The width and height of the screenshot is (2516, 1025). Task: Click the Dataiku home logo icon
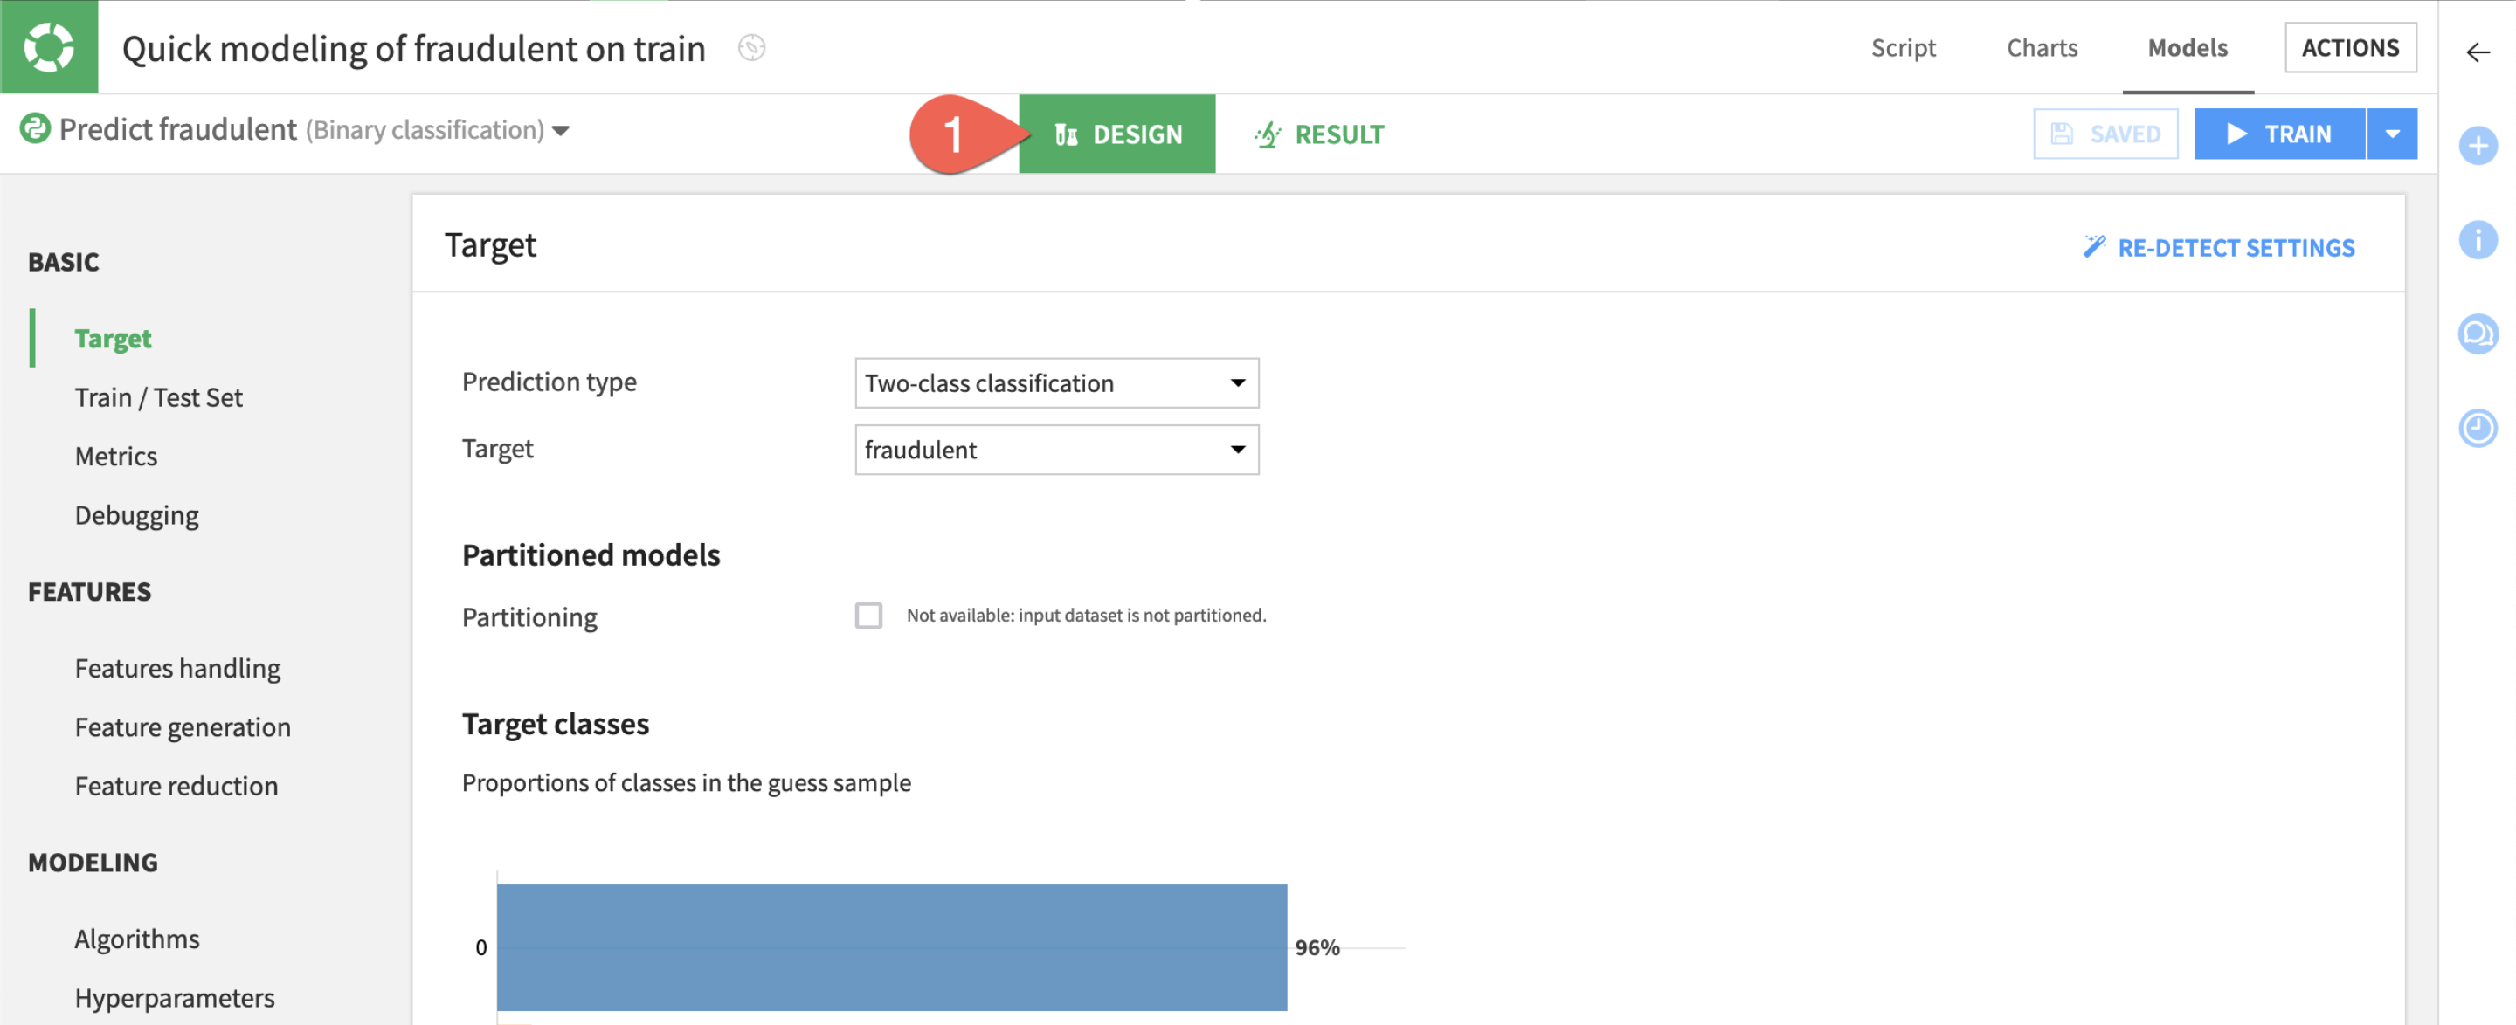point(49,47)
